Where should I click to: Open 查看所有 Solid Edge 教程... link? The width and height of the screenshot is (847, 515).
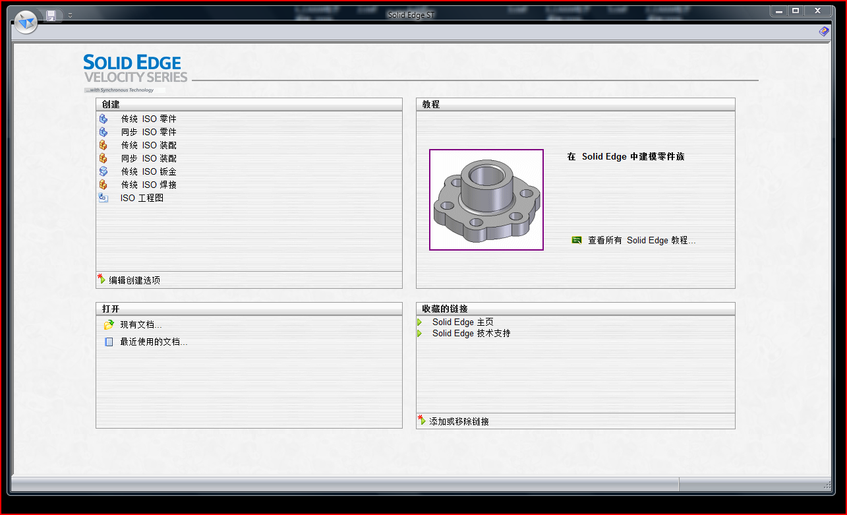click(x=642, y=241)
